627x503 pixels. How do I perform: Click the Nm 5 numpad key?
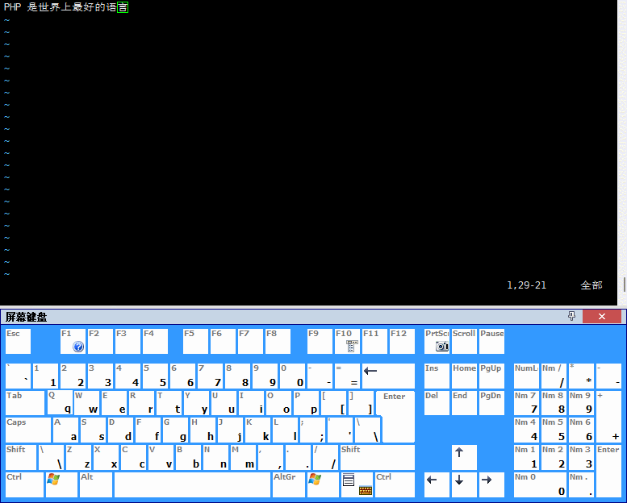(x=554, y=430)
